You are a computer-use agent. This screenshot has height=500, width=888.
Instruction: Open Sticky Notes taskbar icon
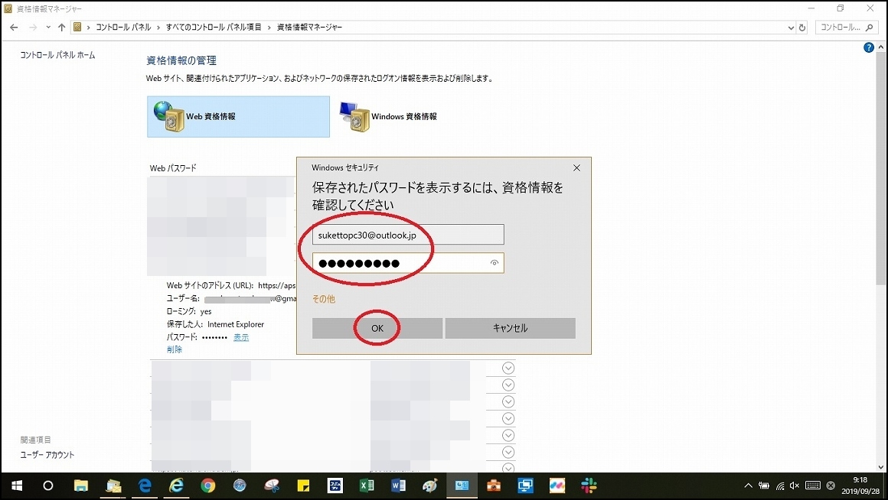click(x=304, y=486)
